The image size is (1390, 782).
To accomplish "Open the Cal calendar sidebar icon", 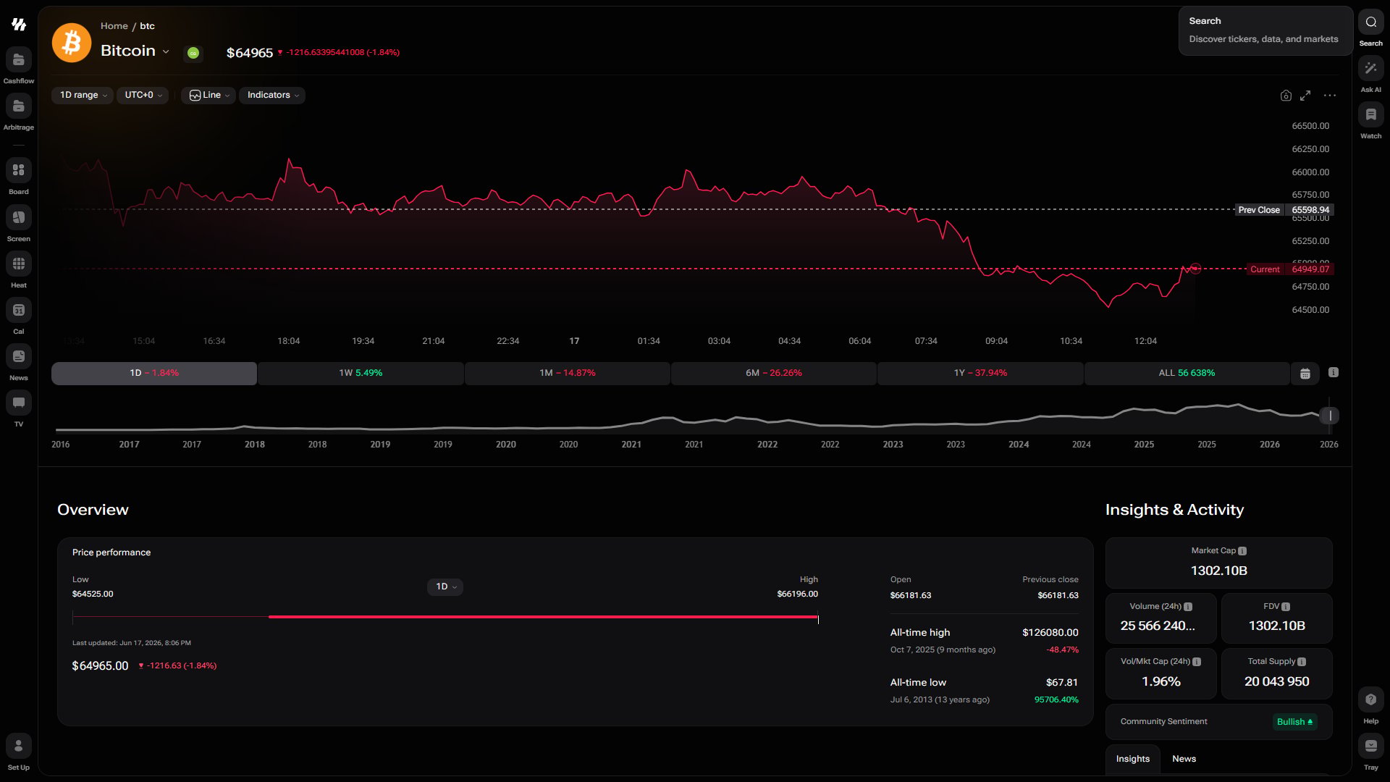I will pos(19,310).
